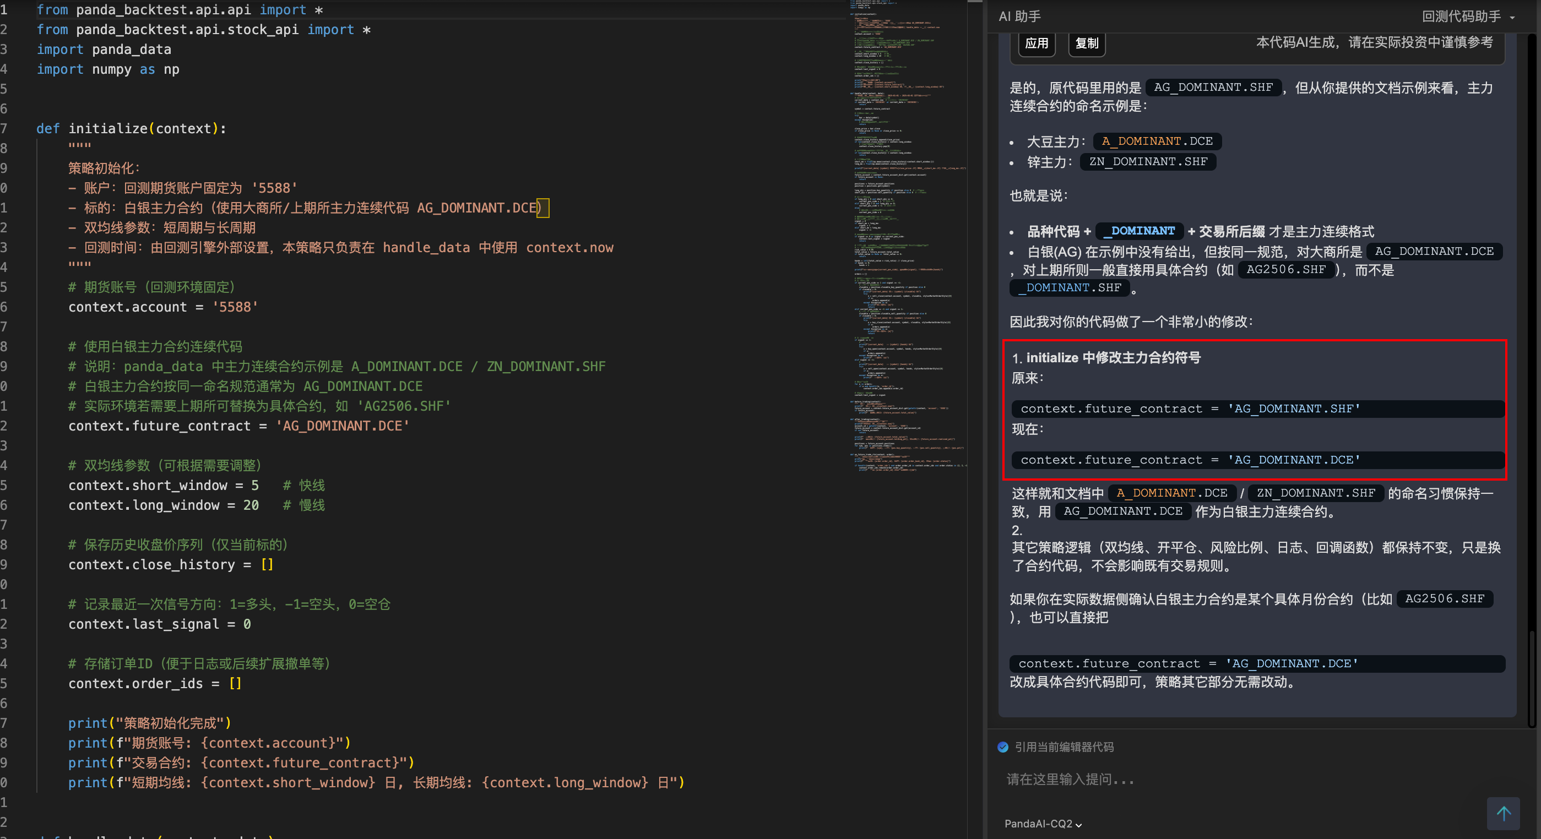1541x839 pixels.
Task: Click editor line context.short_window = 5
Action: click(164, 485)
